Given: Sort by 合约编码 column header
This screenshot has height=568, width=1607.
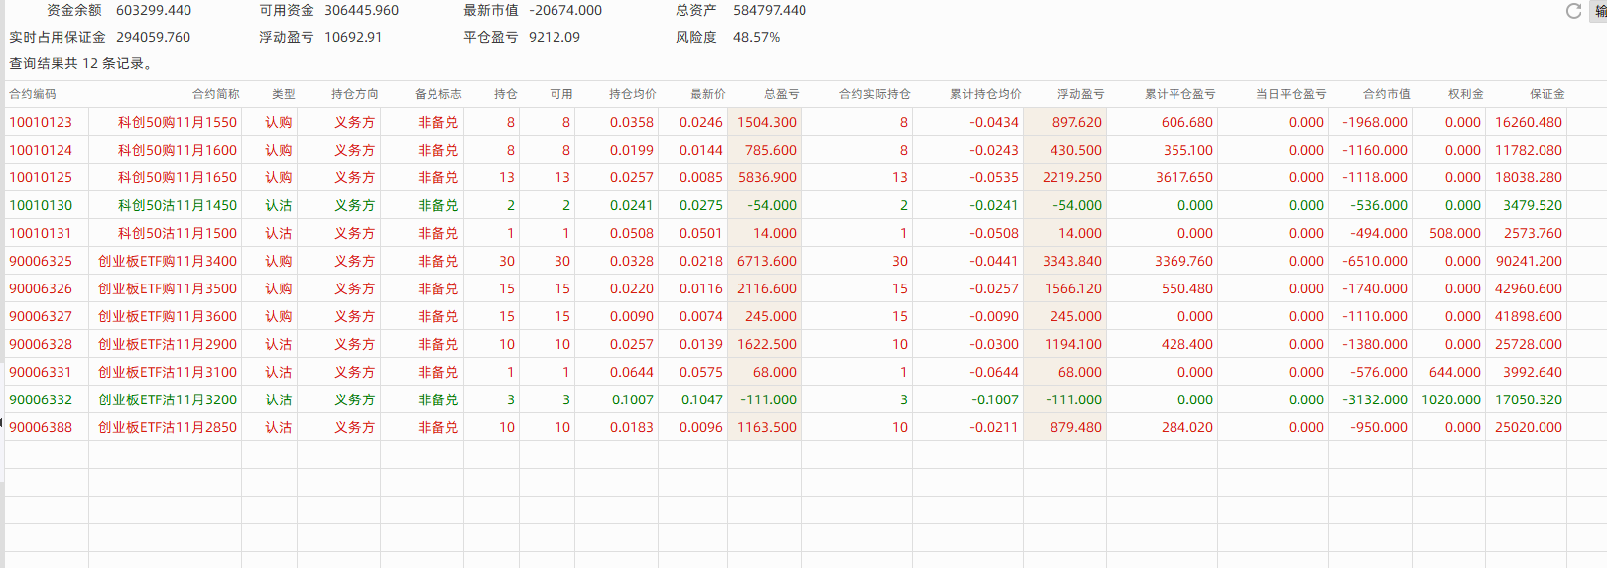Looking at the screenshot, I should pos(33,94).
